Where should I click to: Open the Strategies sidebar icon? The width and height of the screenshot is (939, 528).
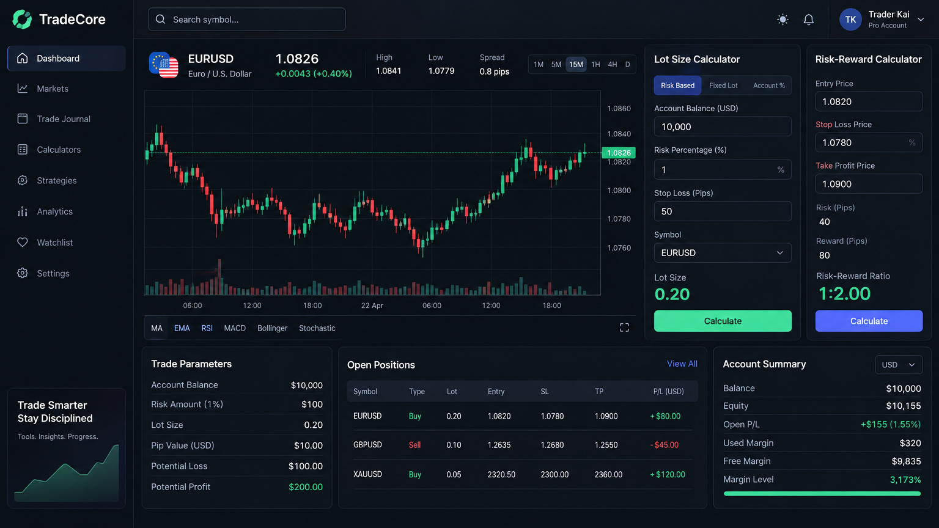point(23,180)
